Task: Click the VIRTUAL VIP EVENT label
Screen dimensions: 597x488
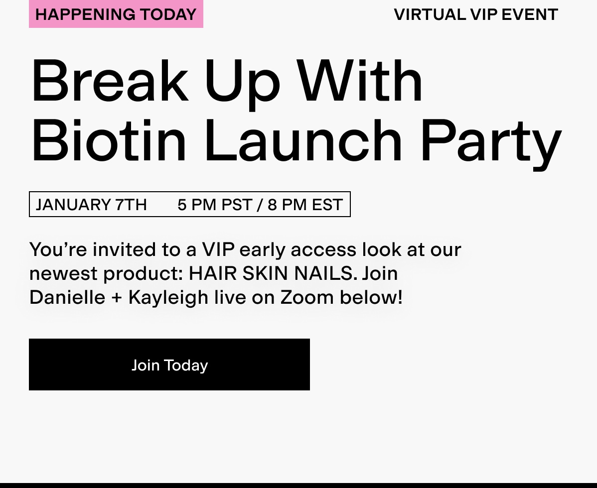Action: [x=475, y=14]
